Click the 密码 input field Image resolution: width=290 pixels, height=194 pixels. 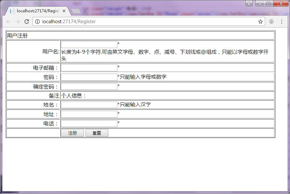[89, 77]
